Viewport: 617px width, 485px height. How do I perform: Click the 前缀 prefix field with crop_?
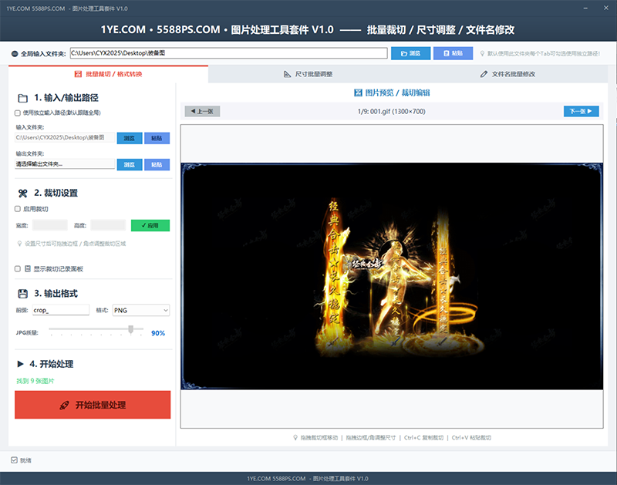point(61,310)
